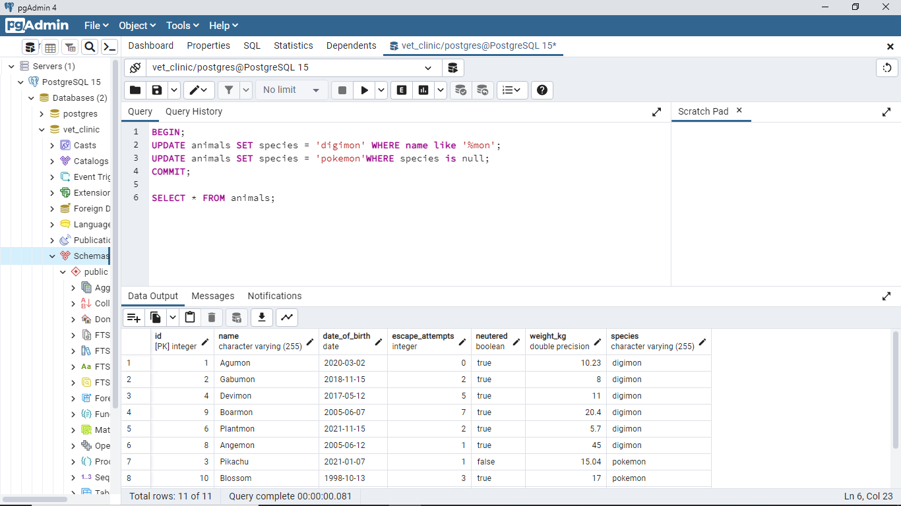The width and height of the screenshot is (901, 506).
Task: Click the Stop query square button
Action: coord(342,90)
